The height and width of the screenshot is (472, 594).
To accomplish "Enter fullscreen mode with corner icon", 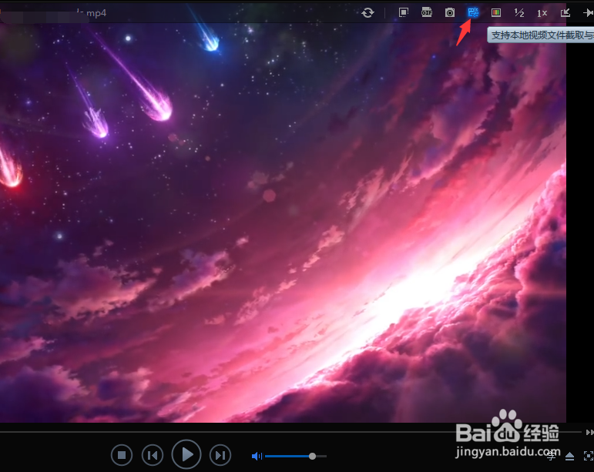I will point(589,456).
